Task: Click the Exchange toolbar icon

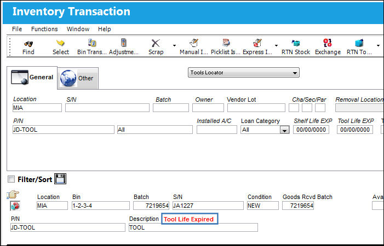Action: coord(328,43)
